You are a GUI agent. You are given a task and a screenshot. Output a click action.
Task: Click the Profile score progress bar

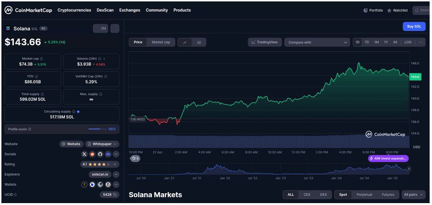97,129
